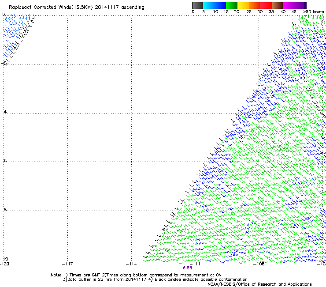Click the gray 0-5 knots color swatch
The width and height of the screenshot is (326, 287).
pos(197,5)
